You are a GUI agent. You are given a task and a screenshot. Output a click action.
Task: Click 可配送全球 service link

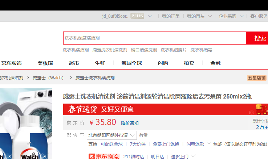pyautogui.click(x=111, y=144)
